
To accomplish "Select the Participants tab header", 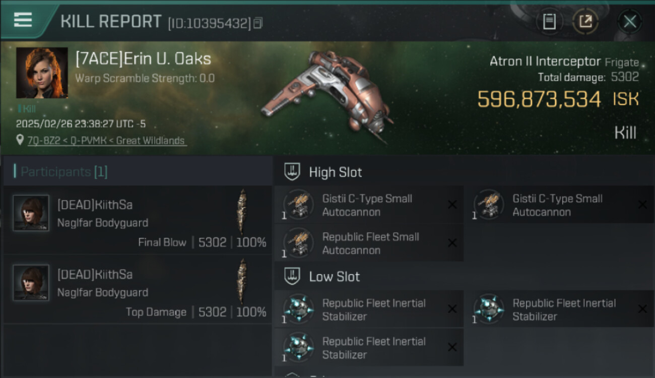I will tap(60, 172).
